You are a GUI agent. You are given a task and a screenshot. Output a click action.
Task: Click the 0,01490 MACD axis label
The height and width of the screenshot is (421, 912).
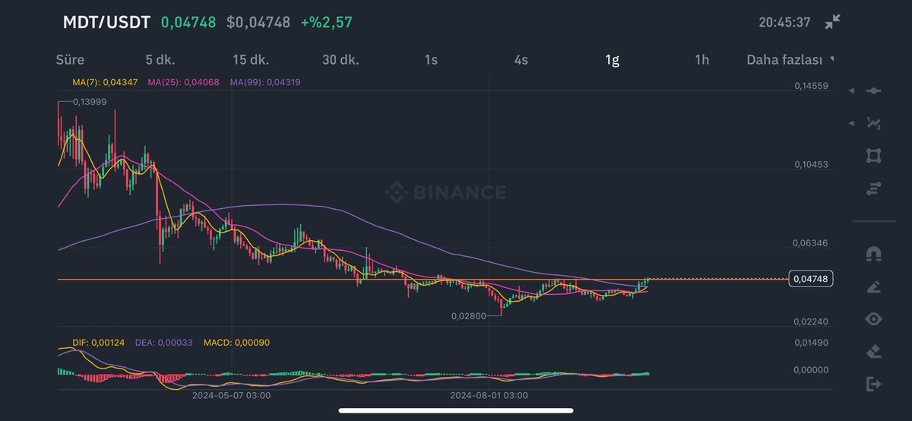coord(810,343)
